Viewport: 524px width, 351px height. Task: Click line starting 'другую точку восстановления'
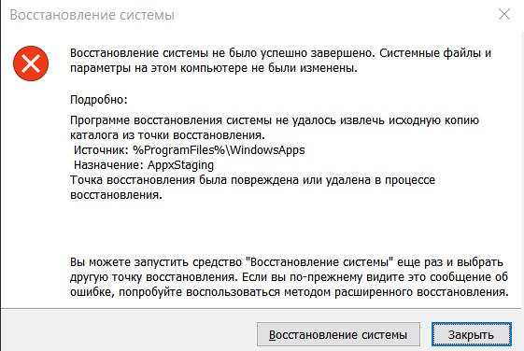(289, 277)
